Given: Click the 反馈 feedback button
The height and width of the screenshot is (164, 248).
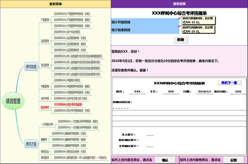Looking at the screenshot, I should (234, 160).
